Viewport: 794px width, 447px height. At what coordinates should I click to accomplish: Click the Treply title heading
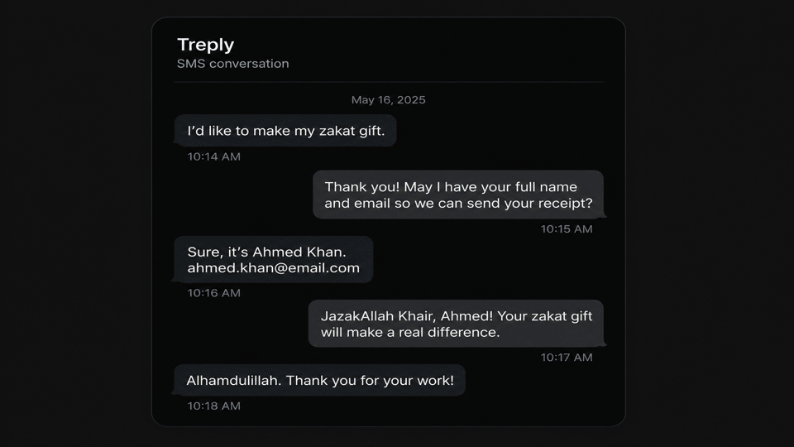[x=206, y=45]
